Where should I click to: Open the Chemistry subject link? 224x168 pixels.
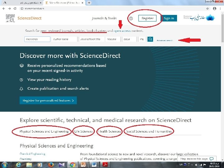pyautogui.click(x=26, y=159)
